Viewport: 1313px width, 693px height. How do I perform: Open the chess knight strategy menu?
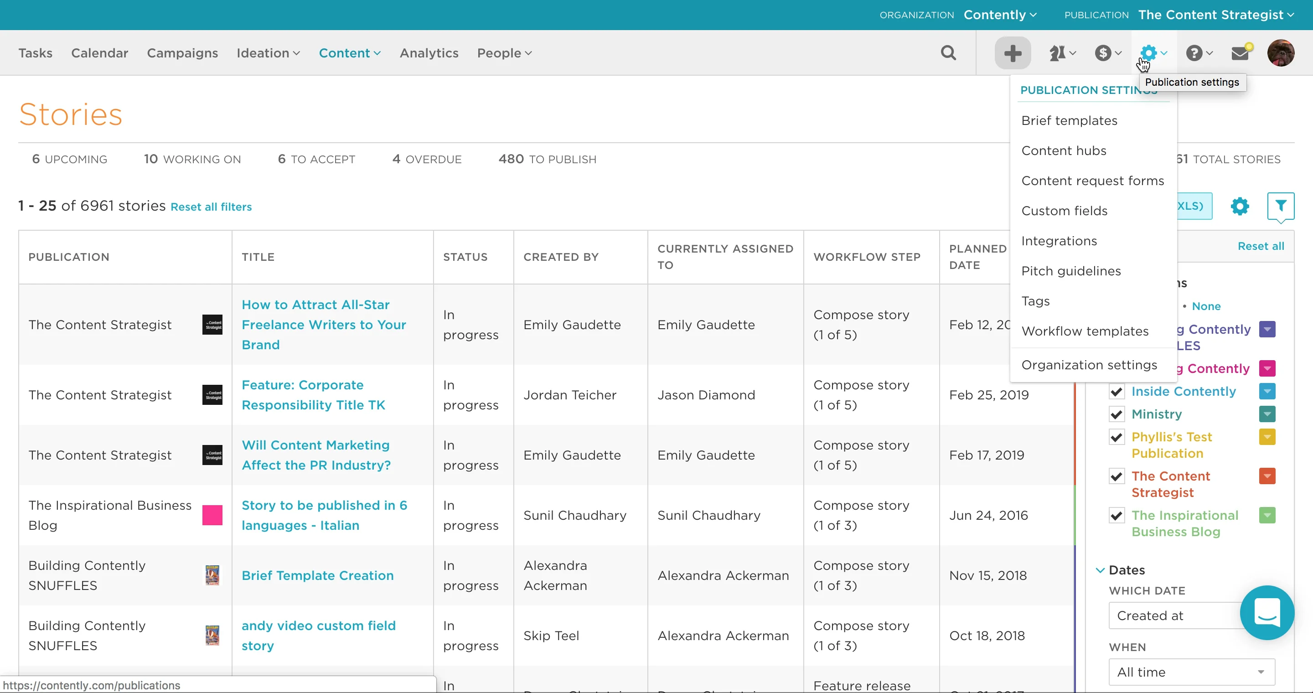(x=1062, y=52)
